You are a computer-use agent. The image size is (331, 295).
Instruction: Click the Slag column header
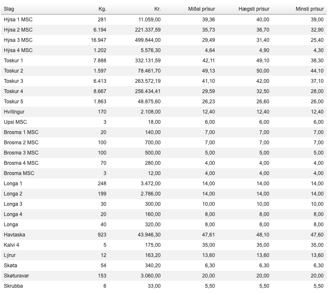9,9
